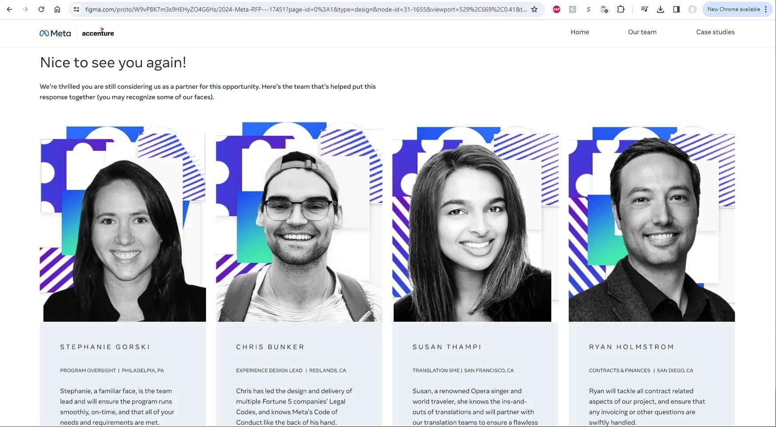The height and width of the screenshot is (427, 776).
Task: Open the Chrome profile avatar
Action: coord(692,9)
